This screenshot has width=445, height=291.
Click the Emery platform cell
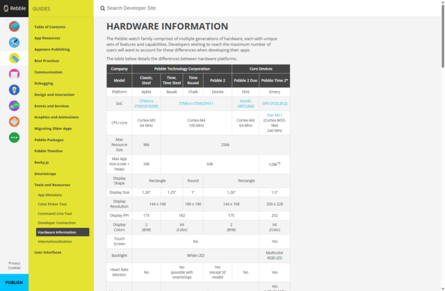[x=275, y=92]
